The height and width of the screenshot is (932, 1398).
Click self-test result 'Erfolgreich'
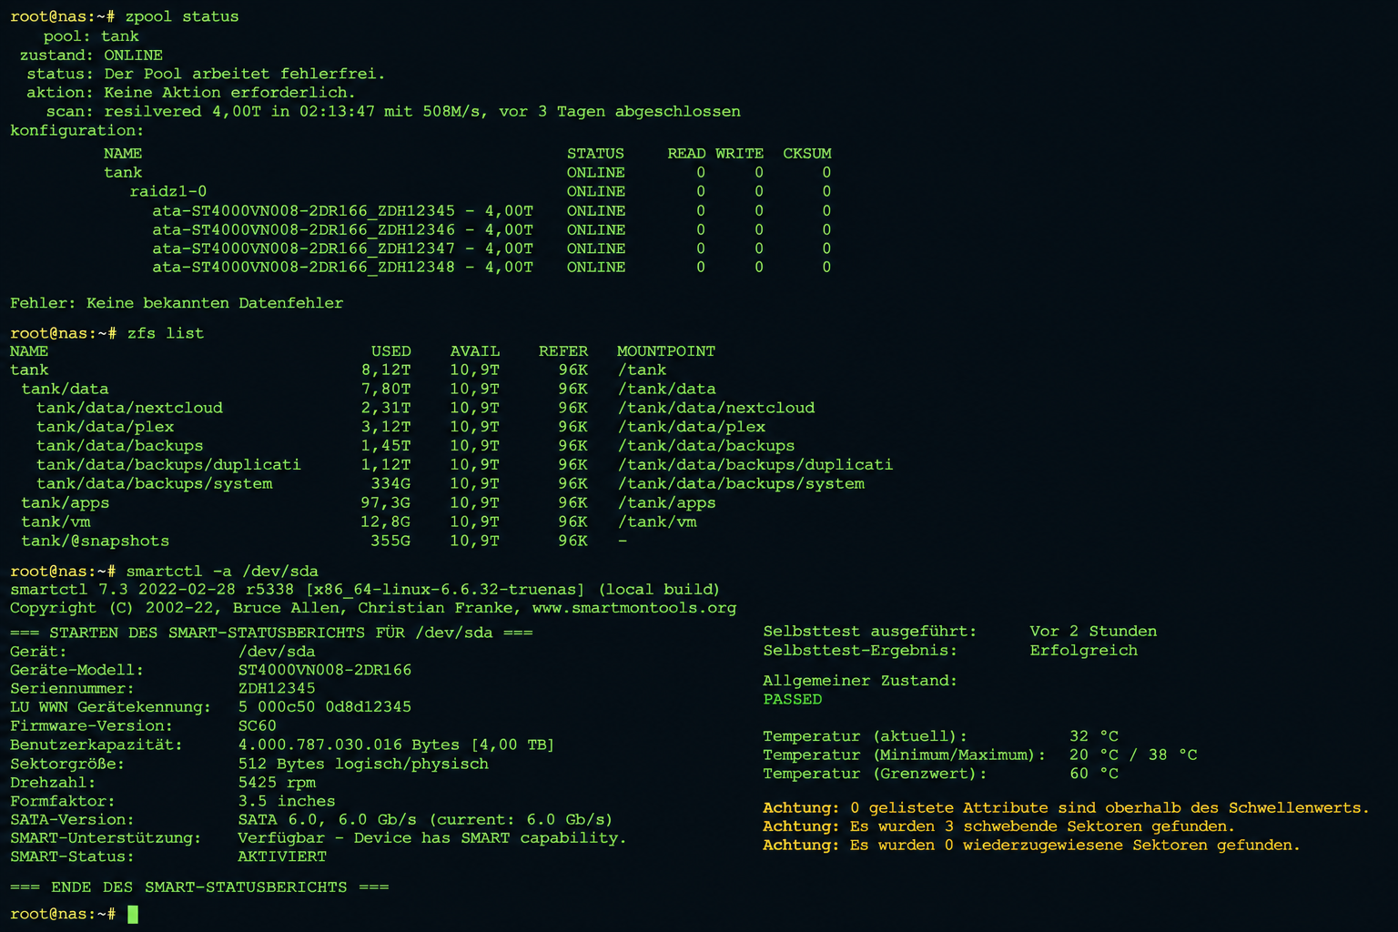click(1083, 651)
